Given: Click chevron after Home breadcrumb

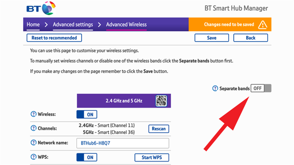Looking at the screenshot, I should pyautogui.click(x=46, y=25).
